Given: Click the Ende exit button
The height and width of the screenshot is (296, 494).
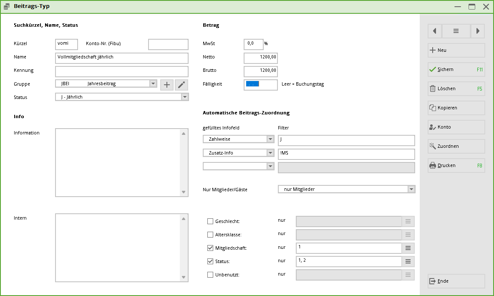Looking at the screenshot, I should (x=456, y=281).
